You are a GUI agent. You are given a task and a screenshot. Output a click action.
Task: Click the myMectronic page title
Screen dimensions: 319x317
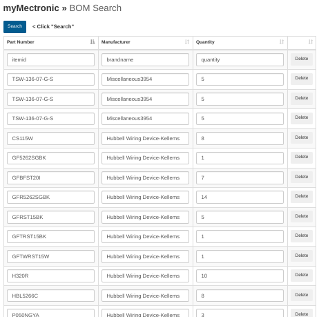(31, 8)
